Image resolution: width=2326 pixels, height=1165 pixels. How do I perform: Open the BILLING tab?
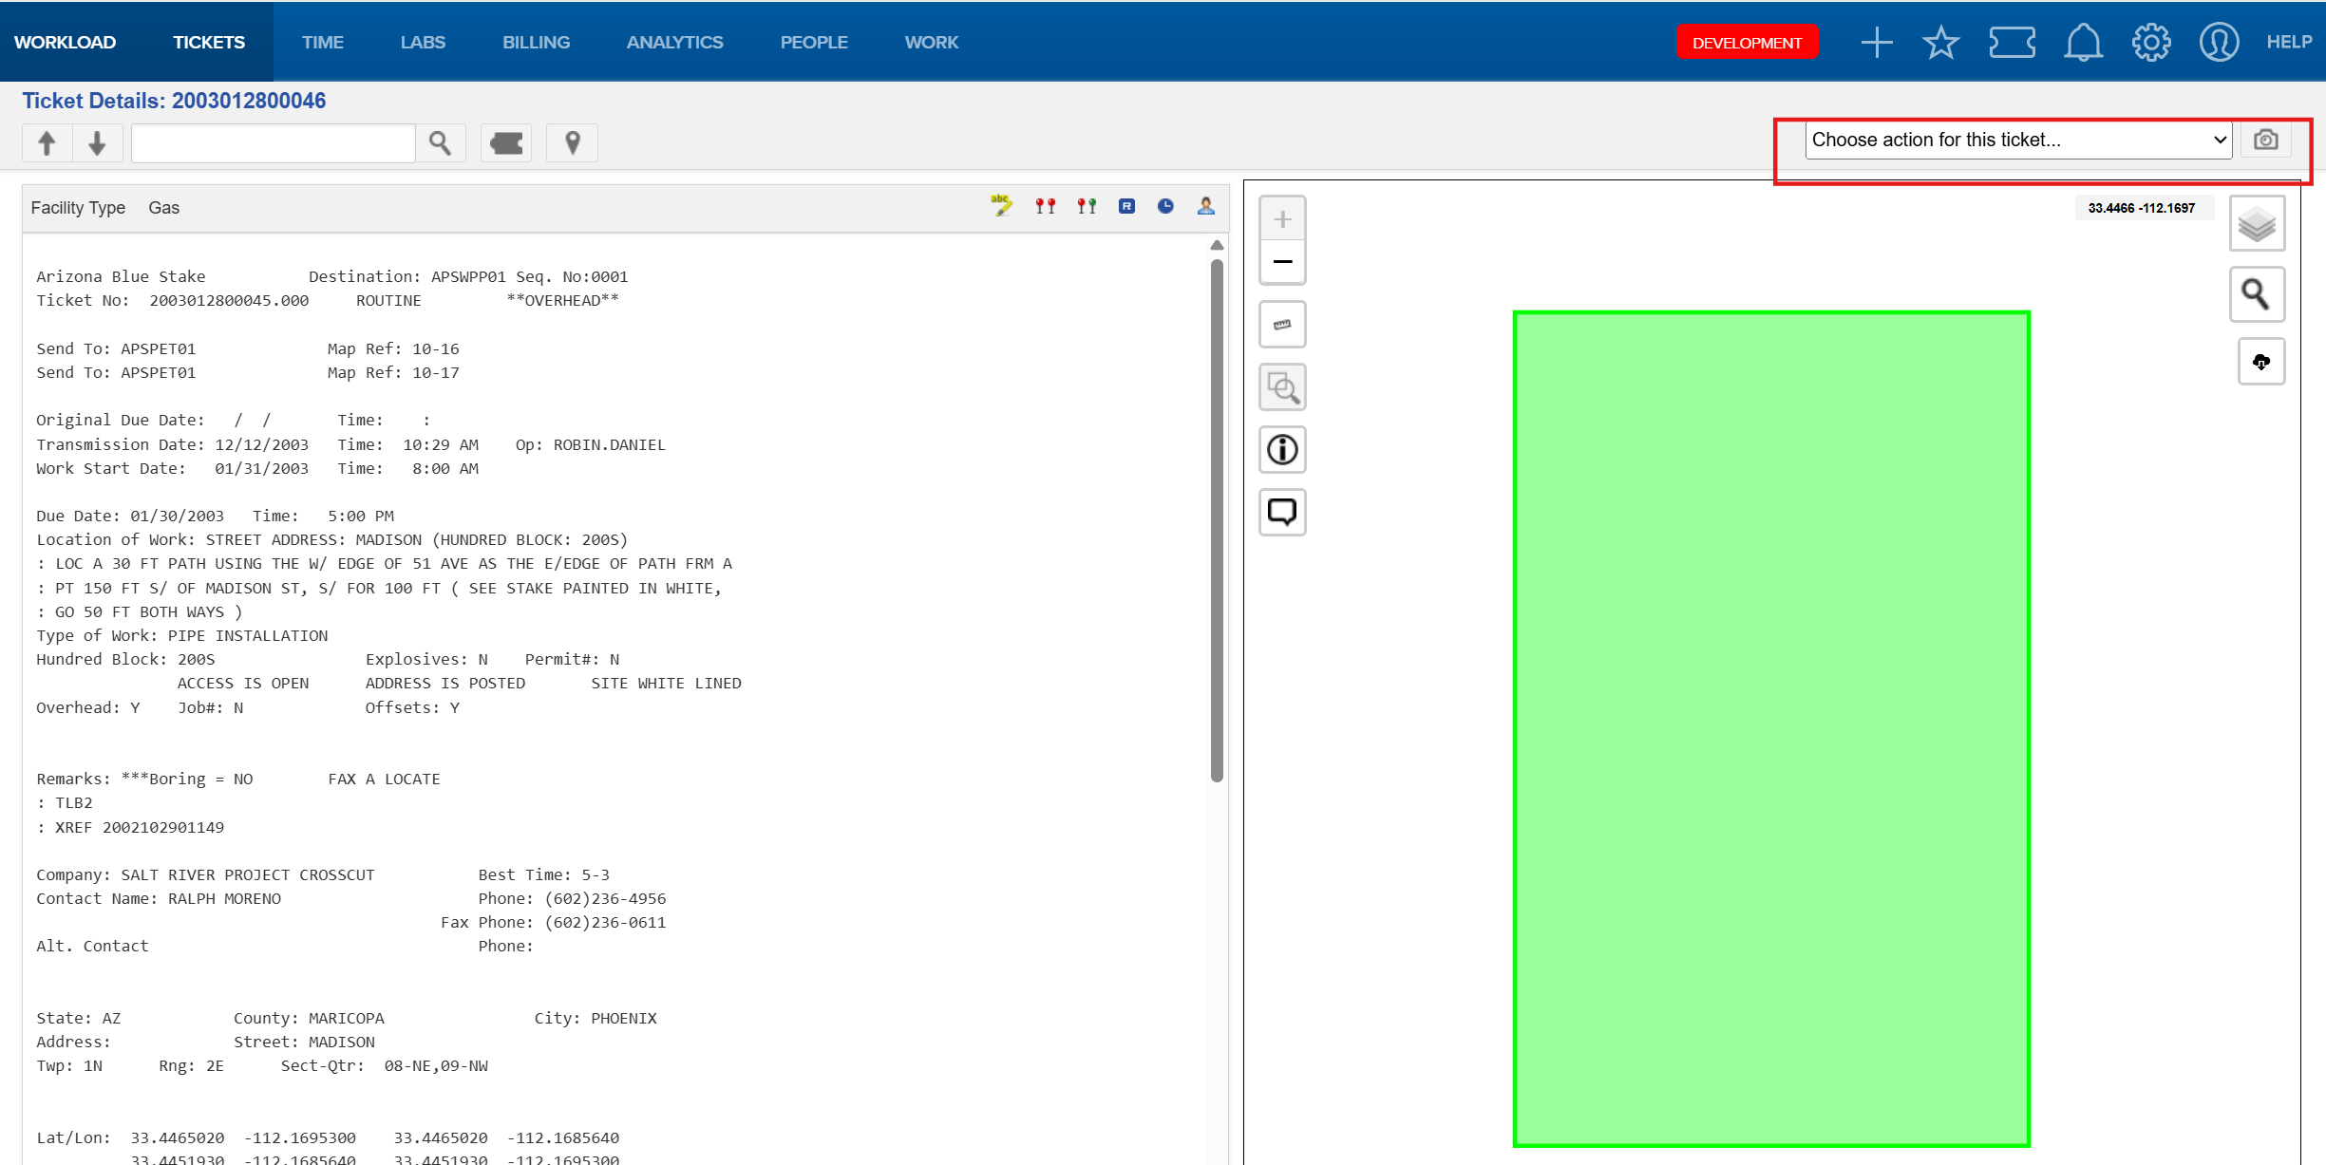(x=536, y=42)
